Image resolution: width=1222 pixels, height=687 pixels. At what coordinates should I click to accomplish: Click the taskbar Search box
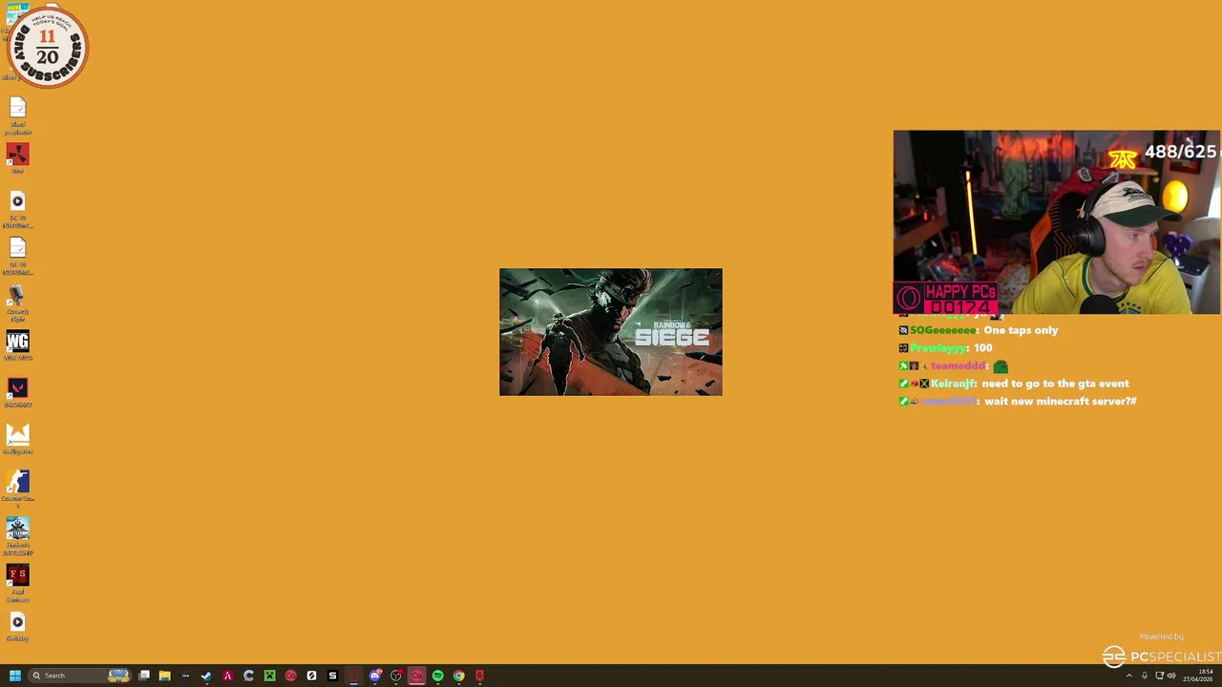79,676
